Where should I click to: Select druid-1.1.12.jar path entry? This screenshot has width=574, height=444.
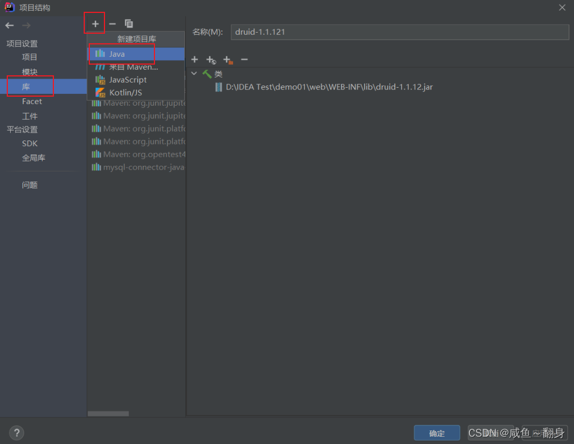coord(329,87)
